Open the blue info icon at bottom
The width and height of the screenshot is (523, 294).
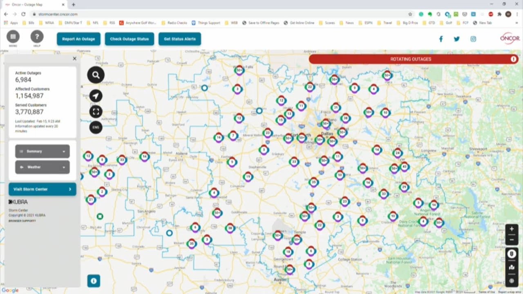pyautogui.click(x=94, y=281)
